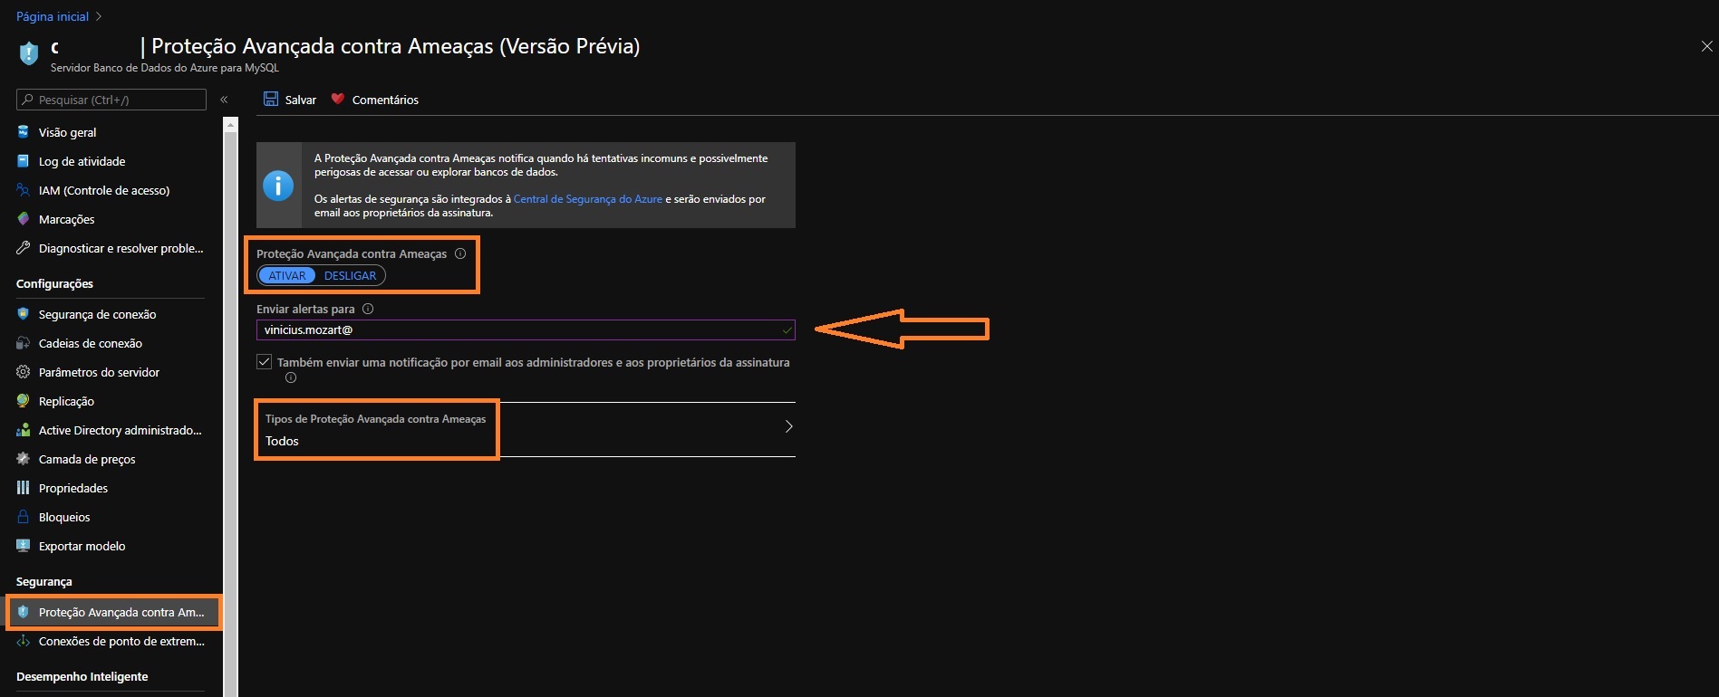
Task: Open Proteção Avançada contra Ameaças sidebar item
Action: 112,612
